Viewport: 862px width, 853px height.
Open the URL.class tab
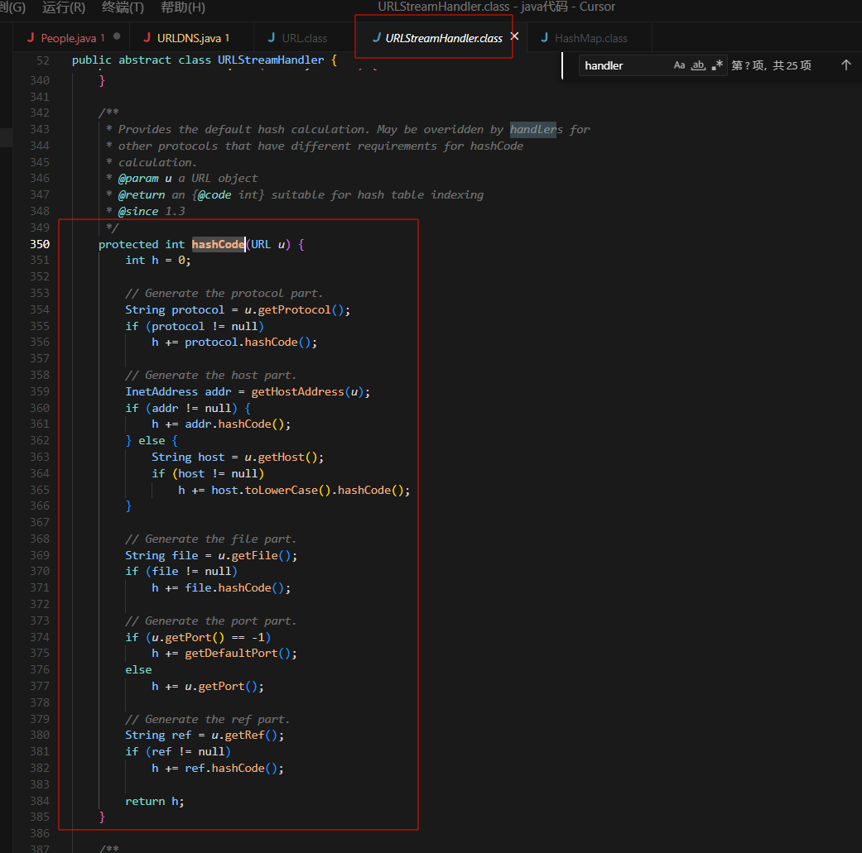[304, 38]
